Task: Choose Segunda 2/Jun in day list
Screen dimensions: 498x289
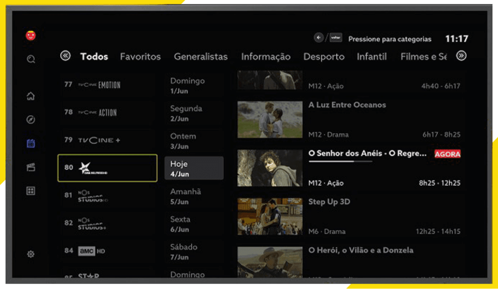Action: tap(194, 113)
